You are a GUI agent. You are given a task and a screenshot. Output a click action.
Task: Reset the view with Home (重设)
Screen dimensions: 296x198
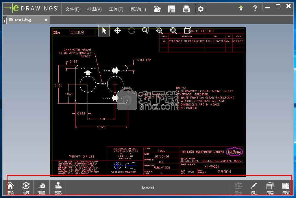point(10,188)
